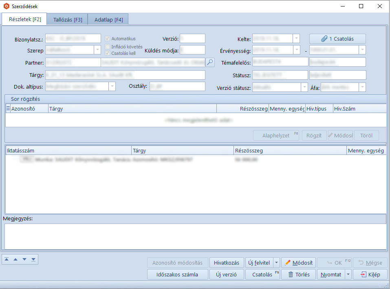Viewport: 390px width, 289px height.
Task: Switch to the Tallózás [F3] tab
Action: (68, 19)
